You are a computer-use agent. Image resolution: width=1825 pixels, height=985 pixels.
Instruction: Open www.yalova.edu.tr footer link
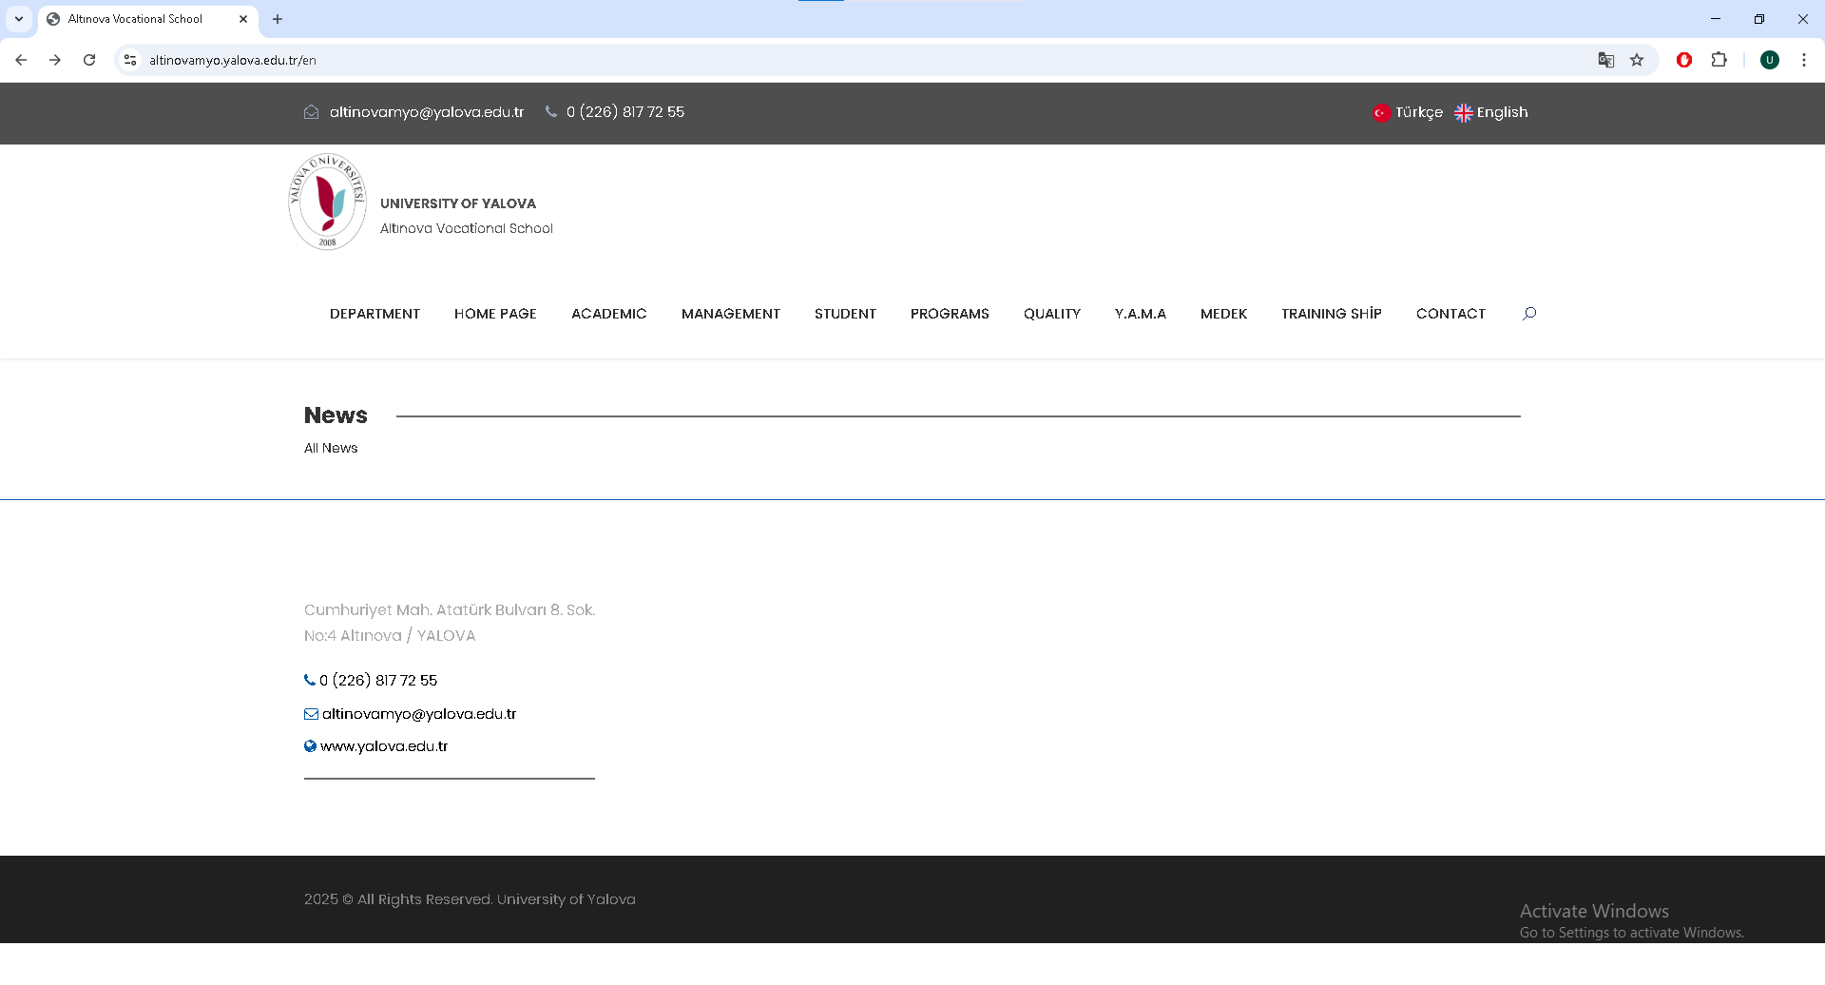pyautogui.click(x=384, y=746)
